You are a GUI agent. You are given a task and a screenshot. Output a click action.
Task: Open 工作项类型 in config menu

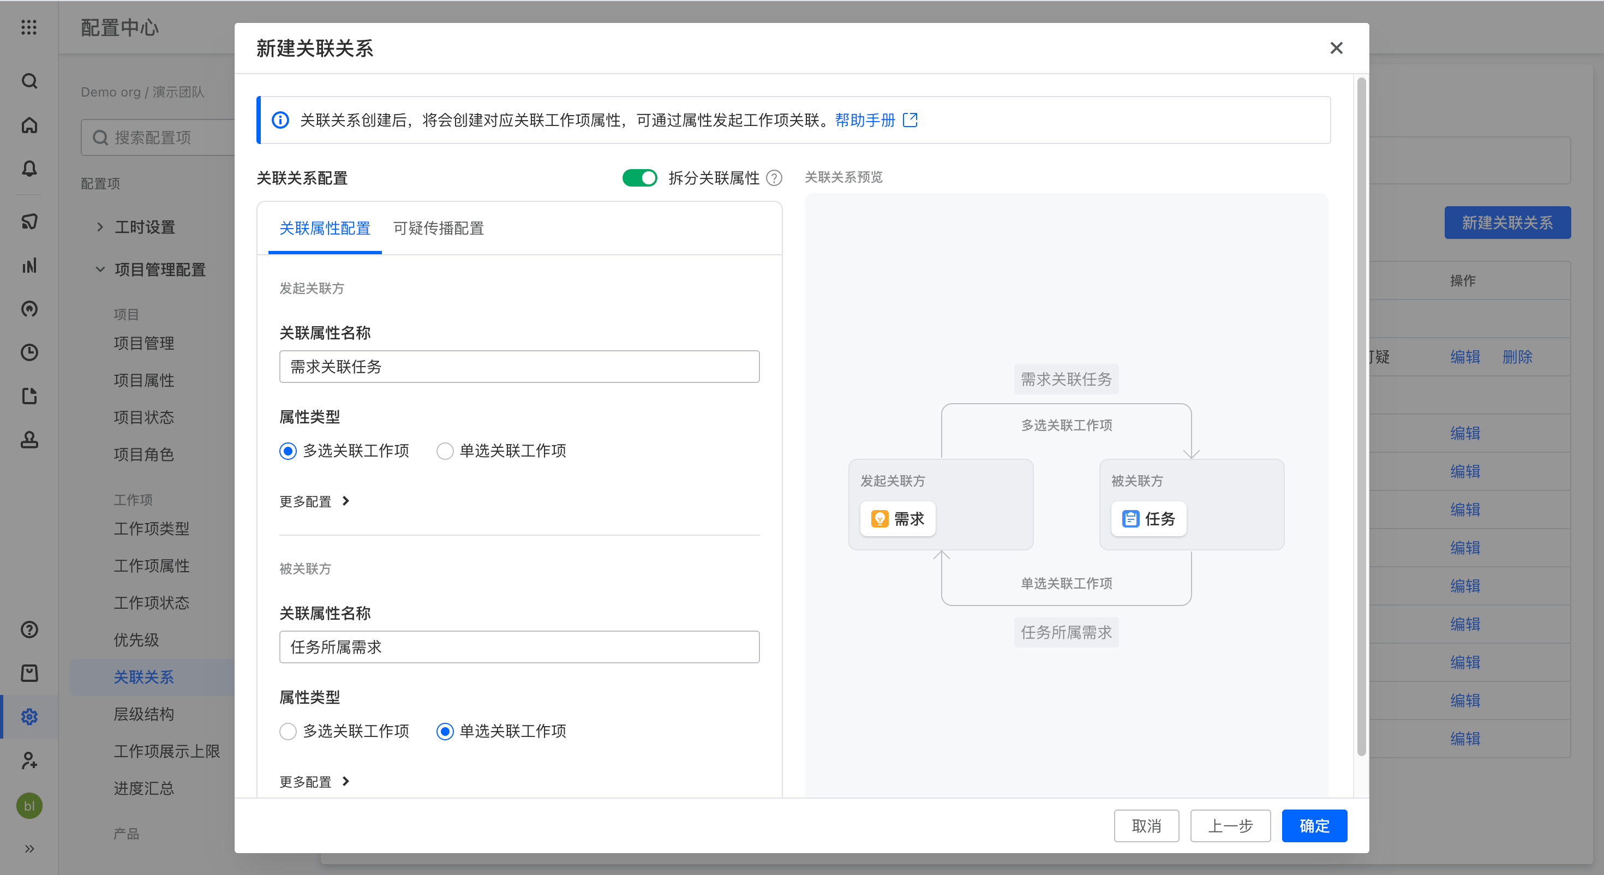coord(151,529)
